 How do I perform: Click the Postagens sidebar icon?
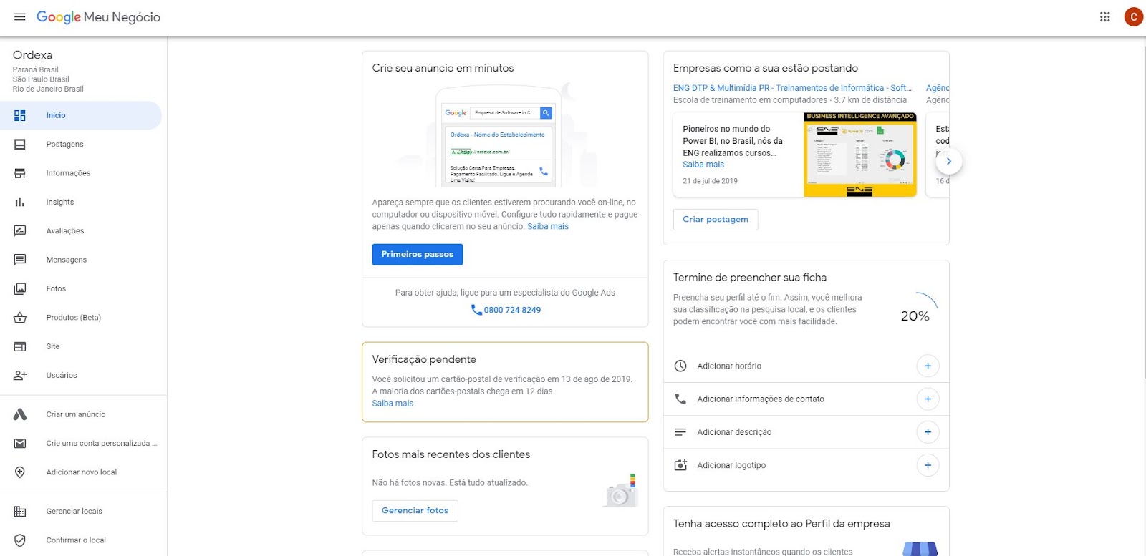[20, 145]
